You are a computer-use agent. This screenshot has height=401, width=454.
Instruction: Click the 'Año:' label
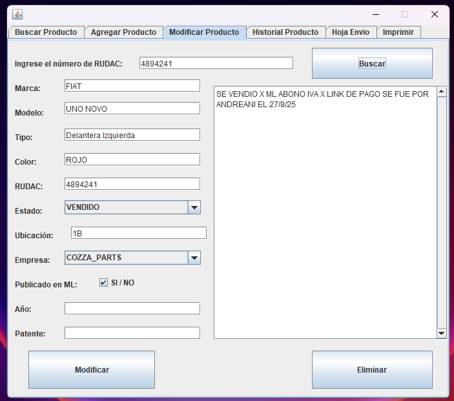[x=23, y=309]
